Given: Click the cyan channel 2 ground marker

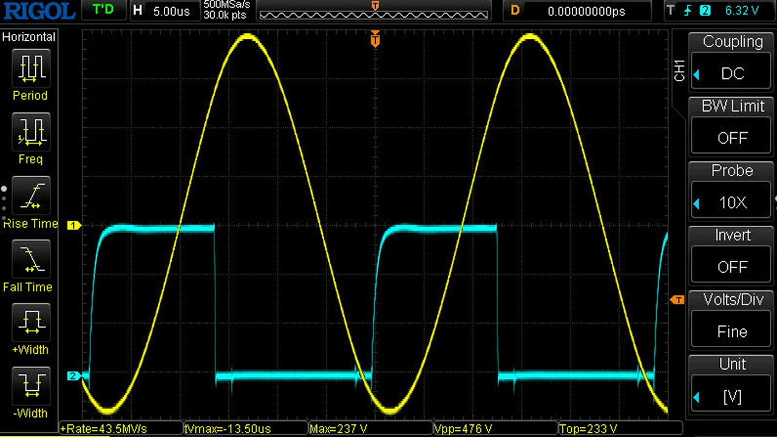Looking at the screenshot, I should click(74, 376).
